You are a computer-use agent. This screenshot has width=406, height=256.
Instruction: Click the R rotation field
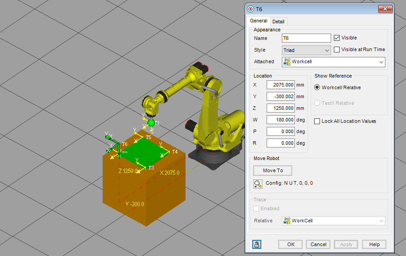(281, 143)
